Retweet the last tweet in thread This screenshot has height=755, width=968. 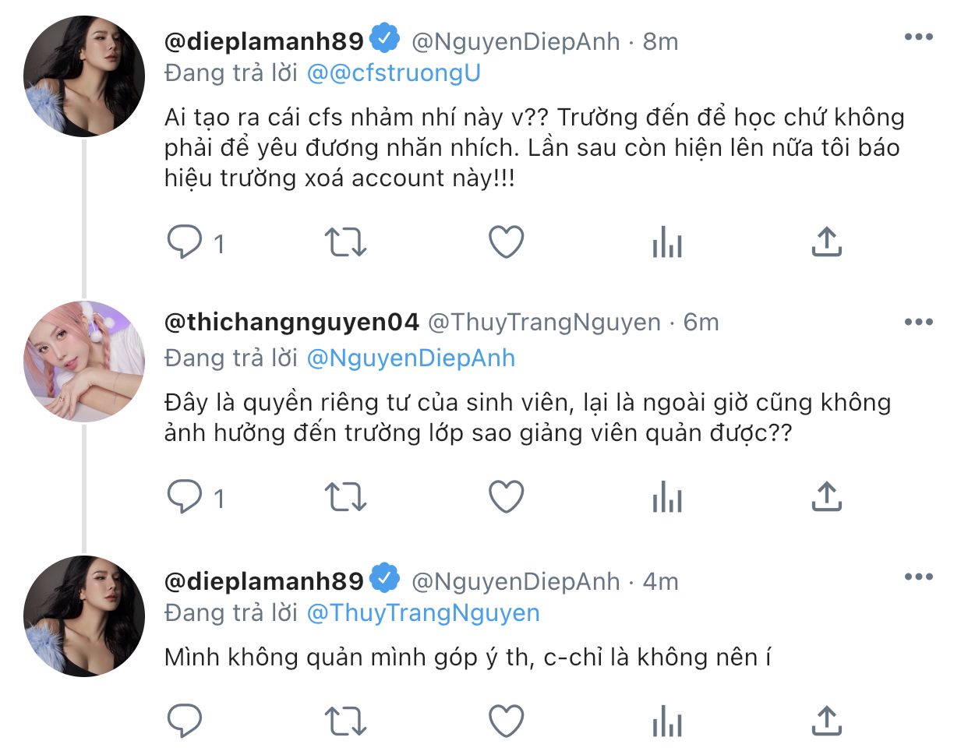tap(344, 721)
